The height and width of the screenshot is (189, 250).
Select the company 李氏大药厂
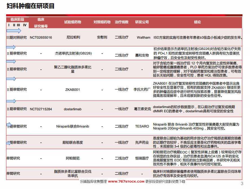[142, 89]
